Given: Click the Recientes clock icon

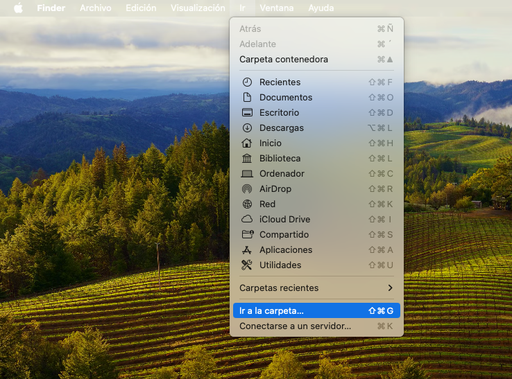Looking at the screenshot, I should (247, 82).
